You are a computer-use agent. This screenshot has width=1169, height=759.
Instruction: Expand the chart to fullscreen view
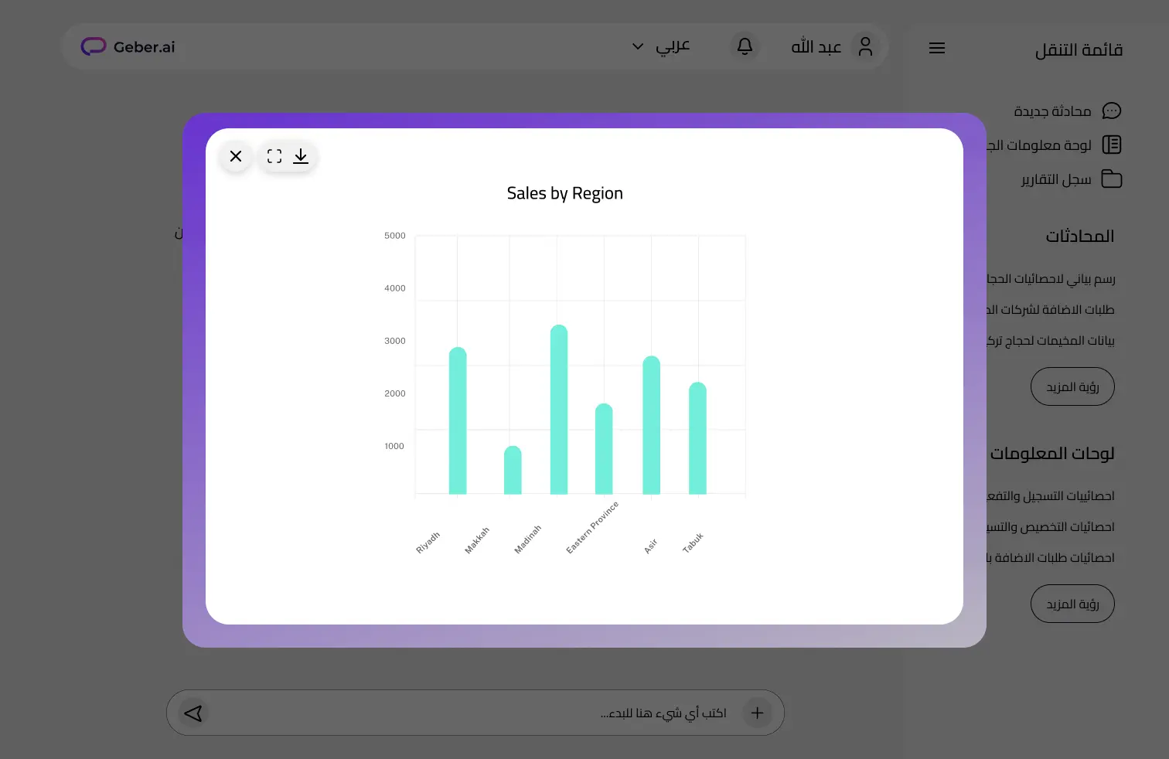point(274,156)
